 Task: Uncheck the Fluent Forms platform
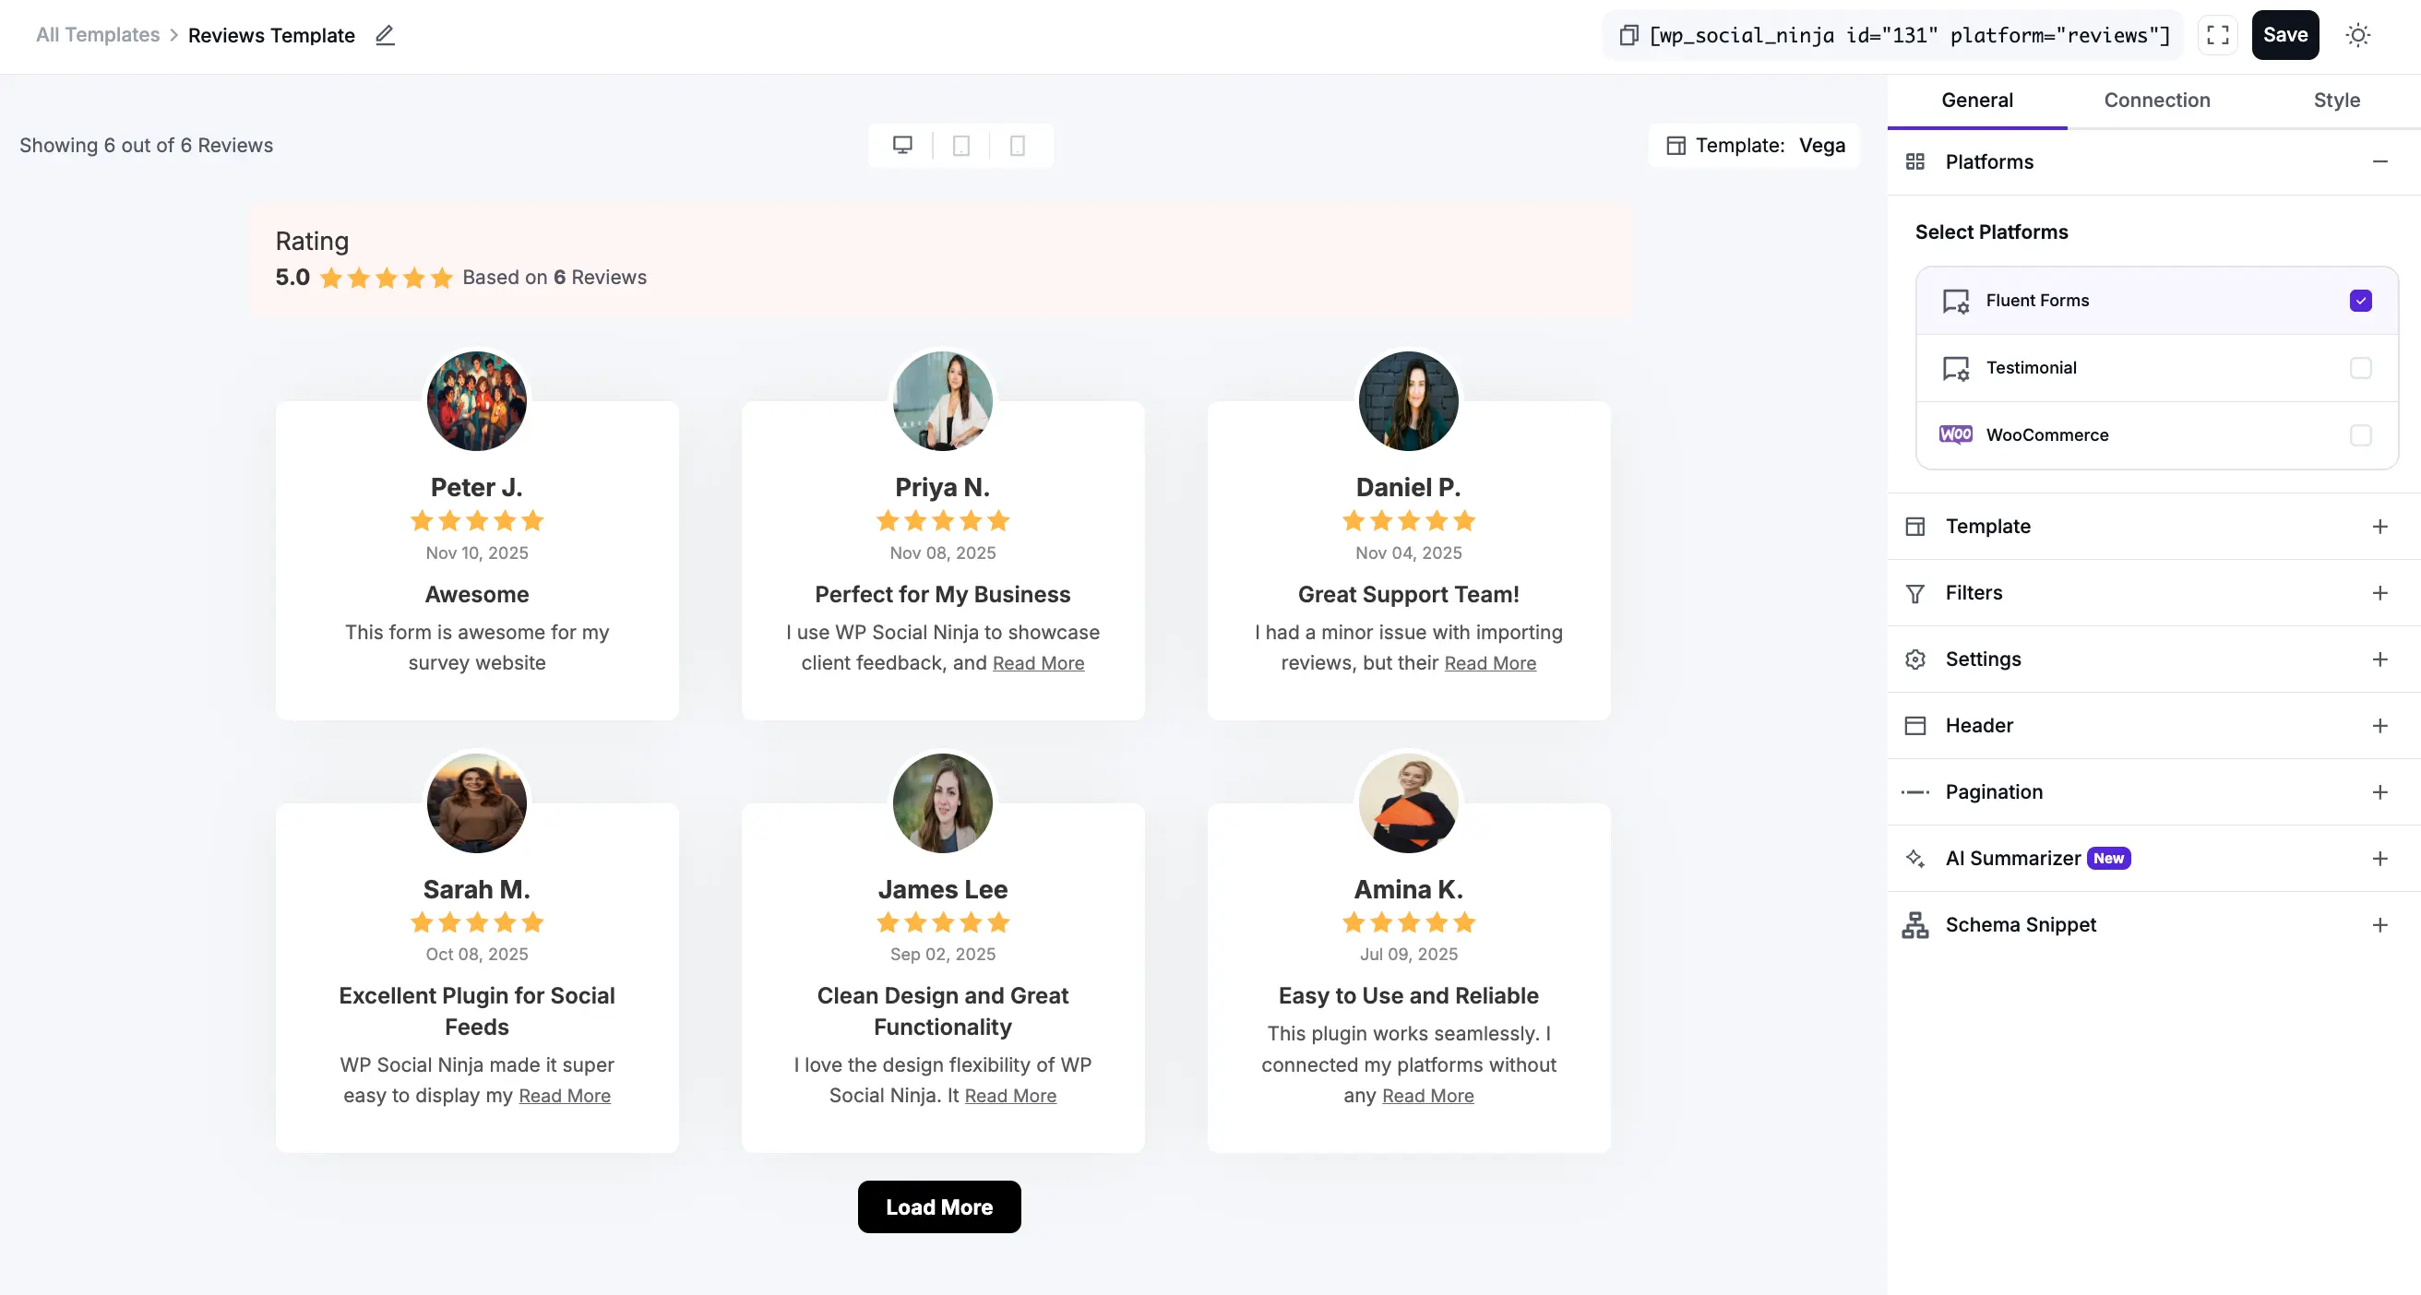point(2360,300)
